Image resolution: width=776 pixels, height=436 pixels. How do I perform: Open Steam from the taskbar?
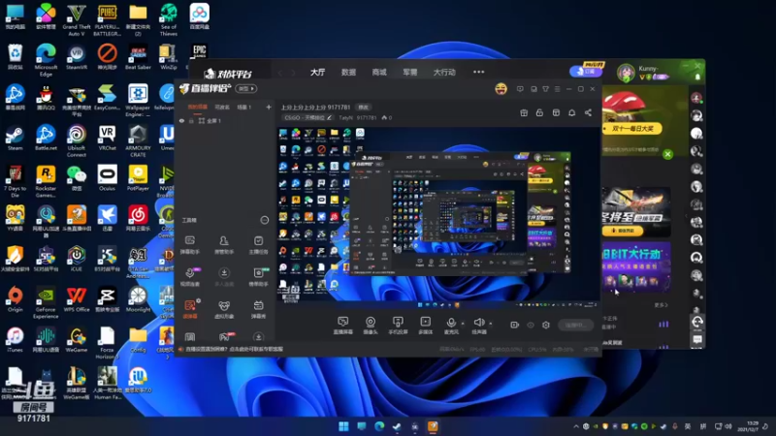[x=397, y=426]
